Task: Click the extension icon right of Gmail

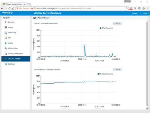Action: coord(135,8)
